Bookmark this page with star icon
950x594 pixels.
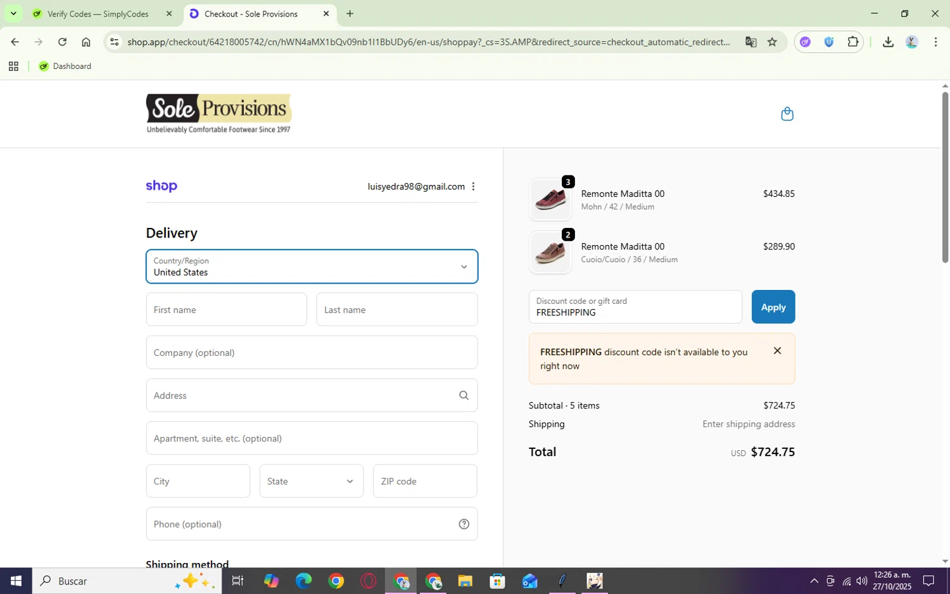point(772,42)
